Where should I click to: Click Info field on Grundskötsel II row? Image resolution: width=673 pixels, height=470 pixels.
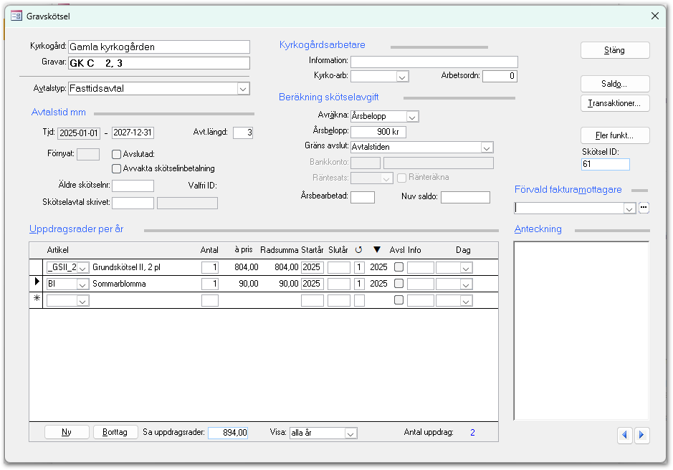421,267
